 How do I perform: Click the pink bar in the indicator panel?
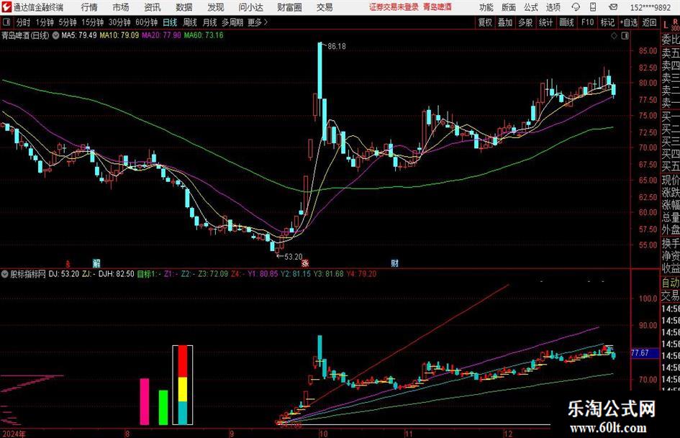click(x=145, y=401)
